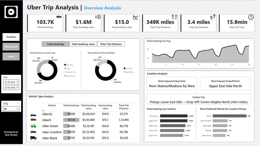This screenshot has width=260, height=146.
Task: Click the UberX car icon in vehicle table
Action: (33, 120)
